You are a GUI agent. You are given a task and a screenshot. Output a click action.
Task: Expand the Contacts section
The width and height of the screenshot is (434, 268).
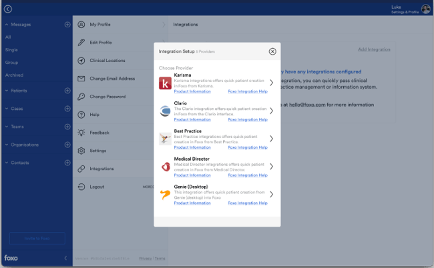click(7, 163)
